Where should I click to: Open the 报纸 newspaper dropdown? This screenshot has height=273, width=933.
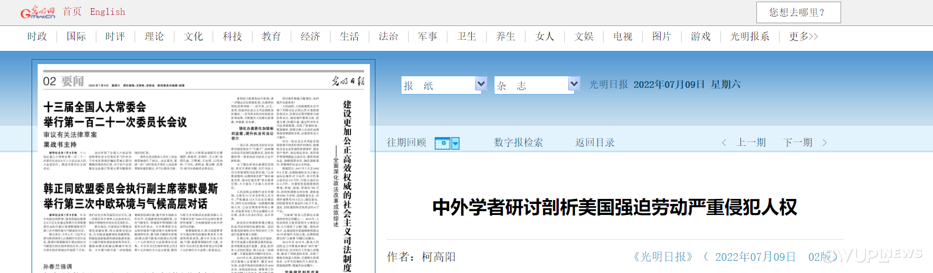[445, 85]
